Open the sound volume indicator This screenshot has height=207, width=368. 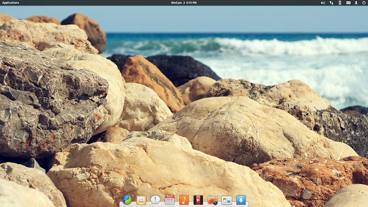[323, 3]
